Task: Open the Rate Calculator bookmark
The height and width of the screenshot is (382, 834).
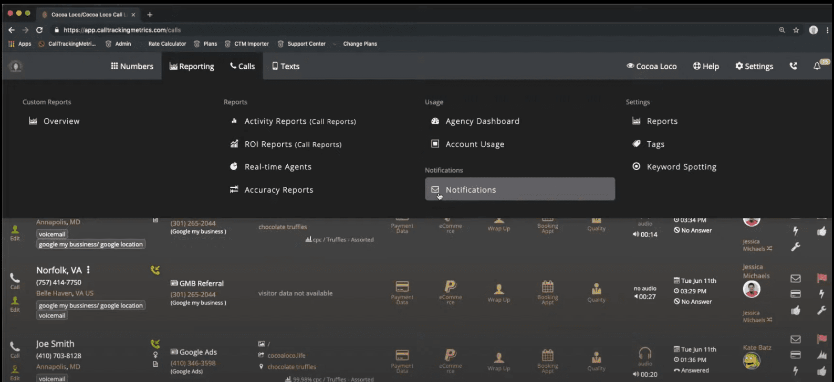Action: point(167,44)
